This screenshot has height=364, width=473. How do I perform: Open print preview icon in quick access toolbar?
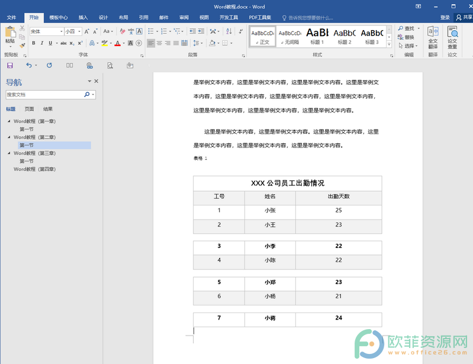110,66
